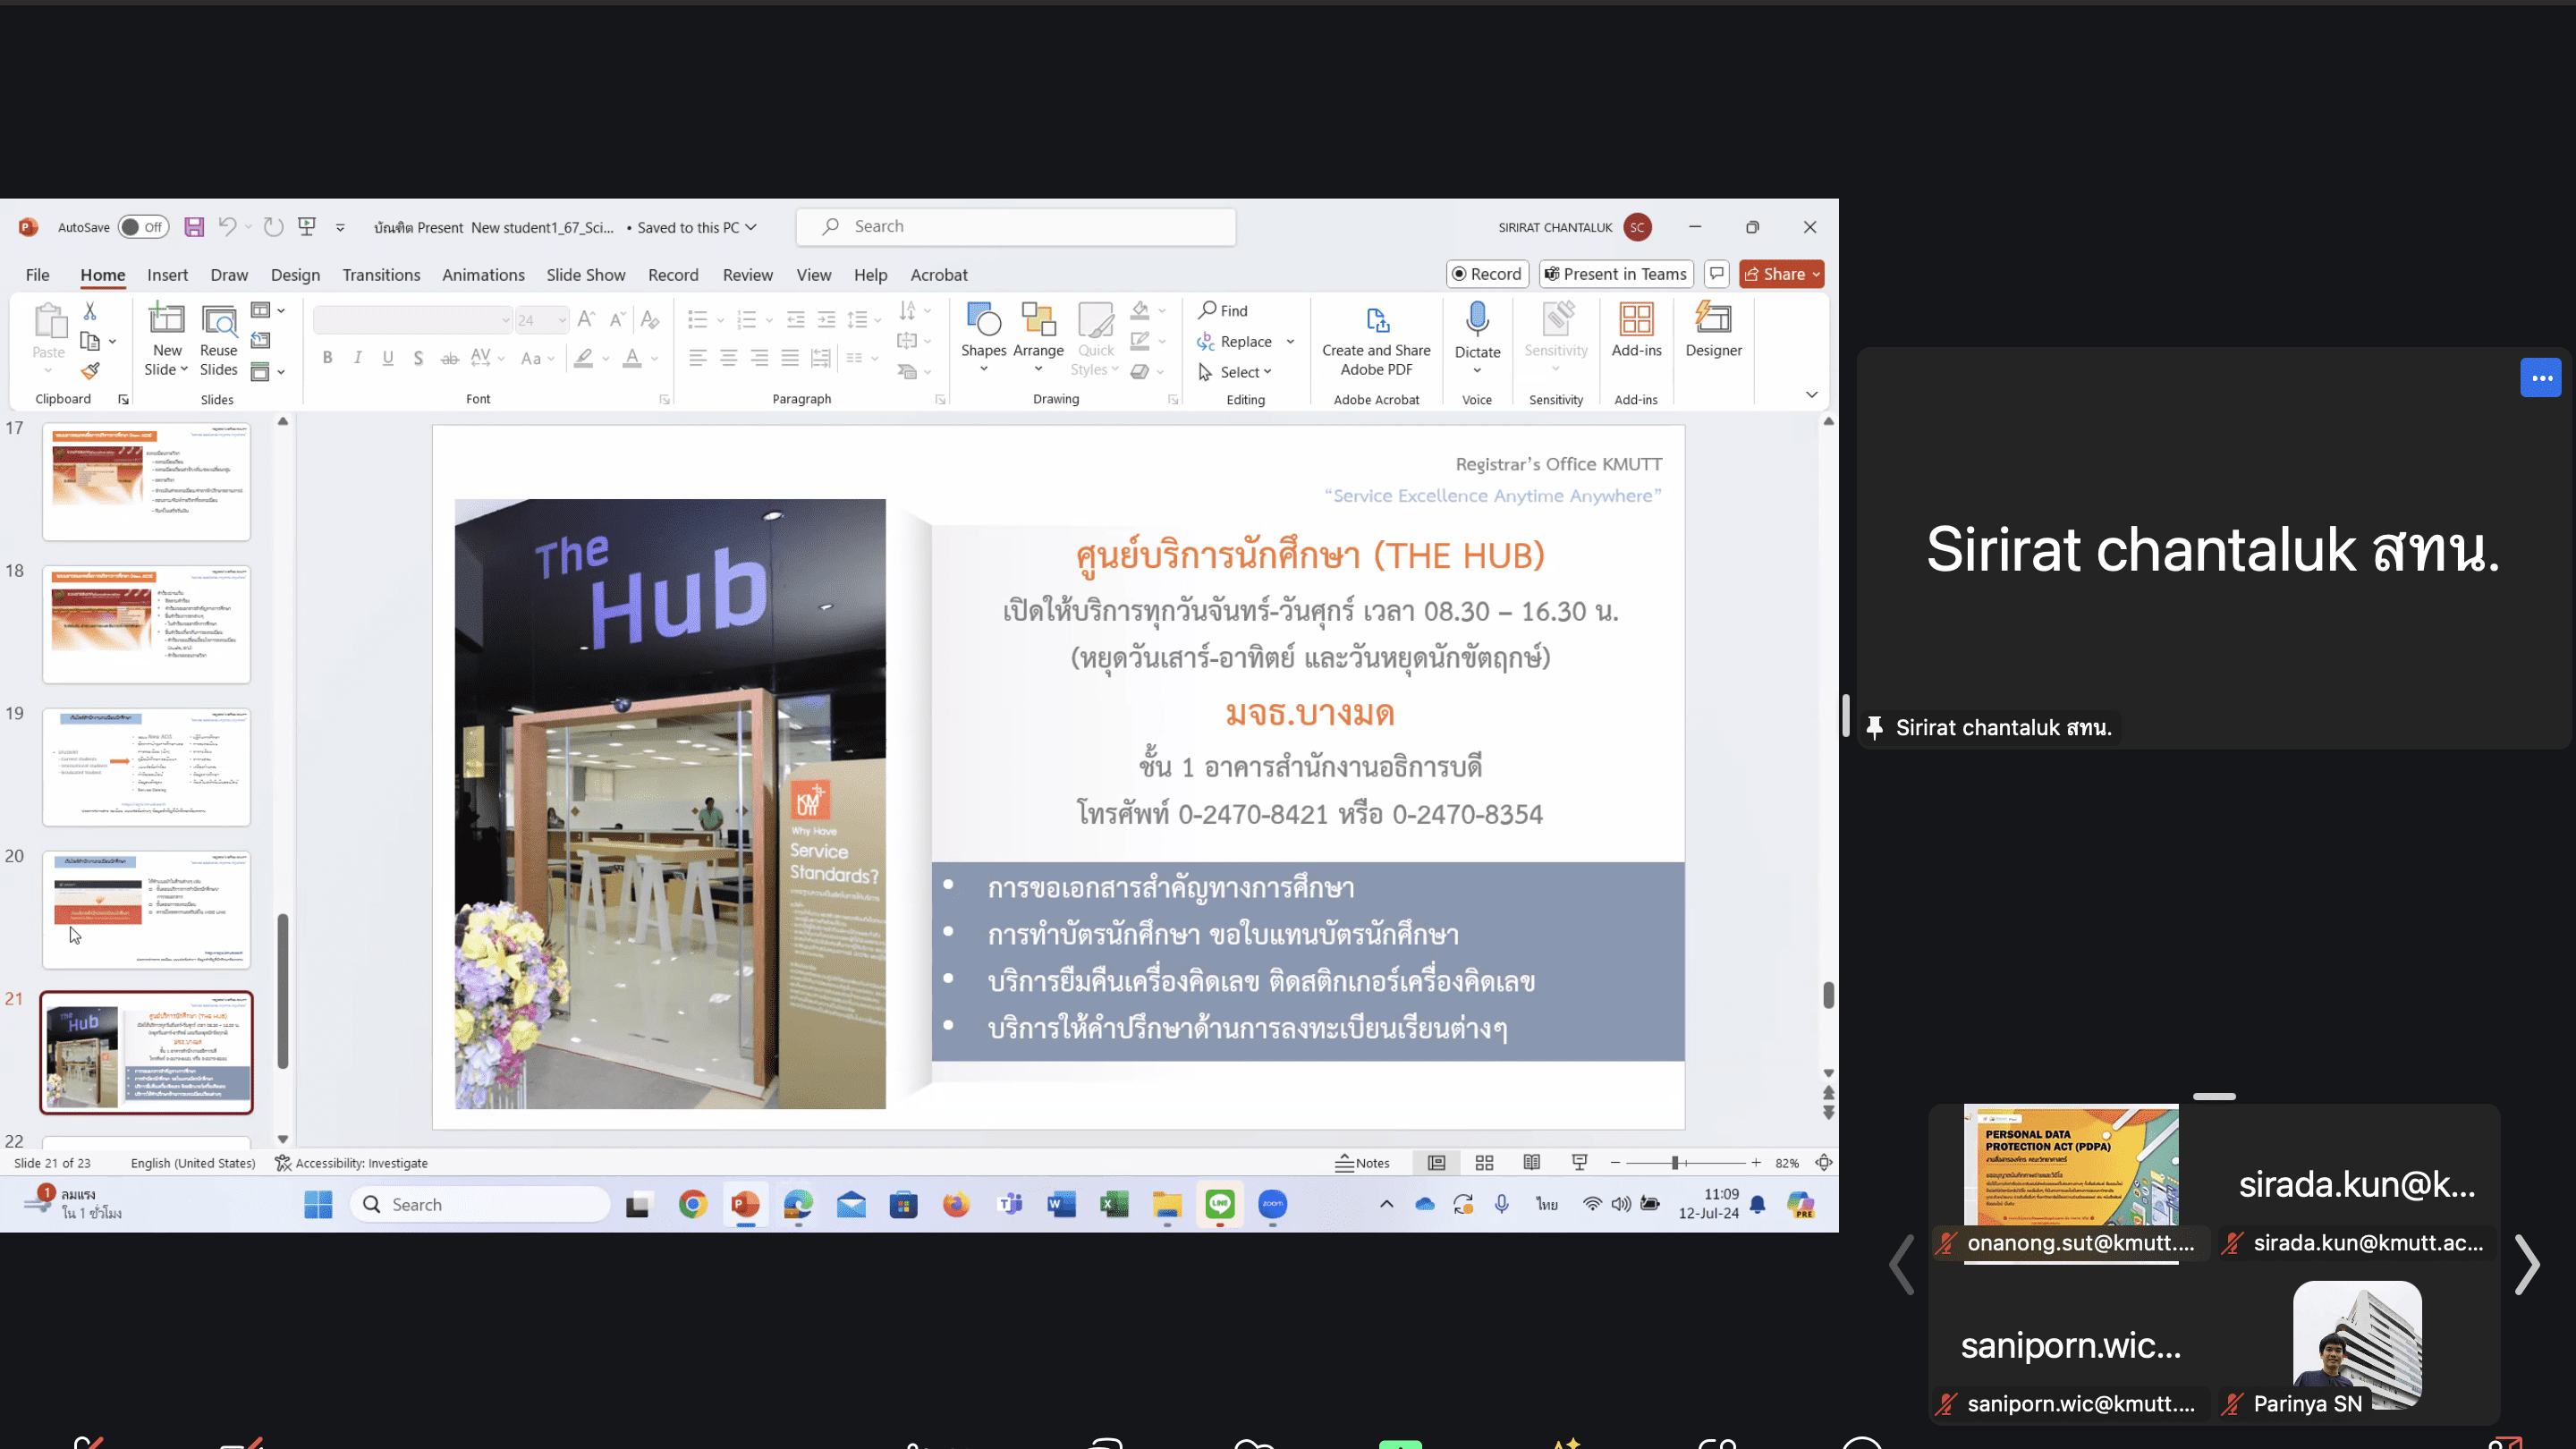The height and width of the screenshot is (1449, 2576).
Task: Toggle Bold formatting
Action: [327, 358]
